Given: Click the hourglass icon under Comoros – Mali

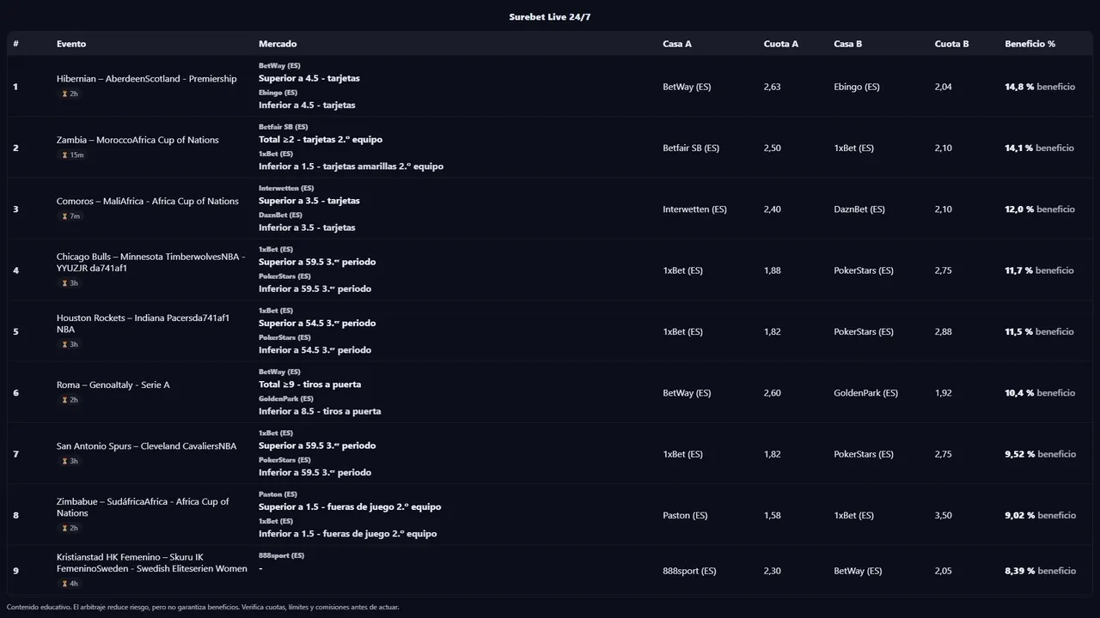Looking at the screenshot, I should point(64,216).
